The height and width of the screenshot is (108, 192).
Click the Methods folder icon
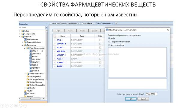23,37
